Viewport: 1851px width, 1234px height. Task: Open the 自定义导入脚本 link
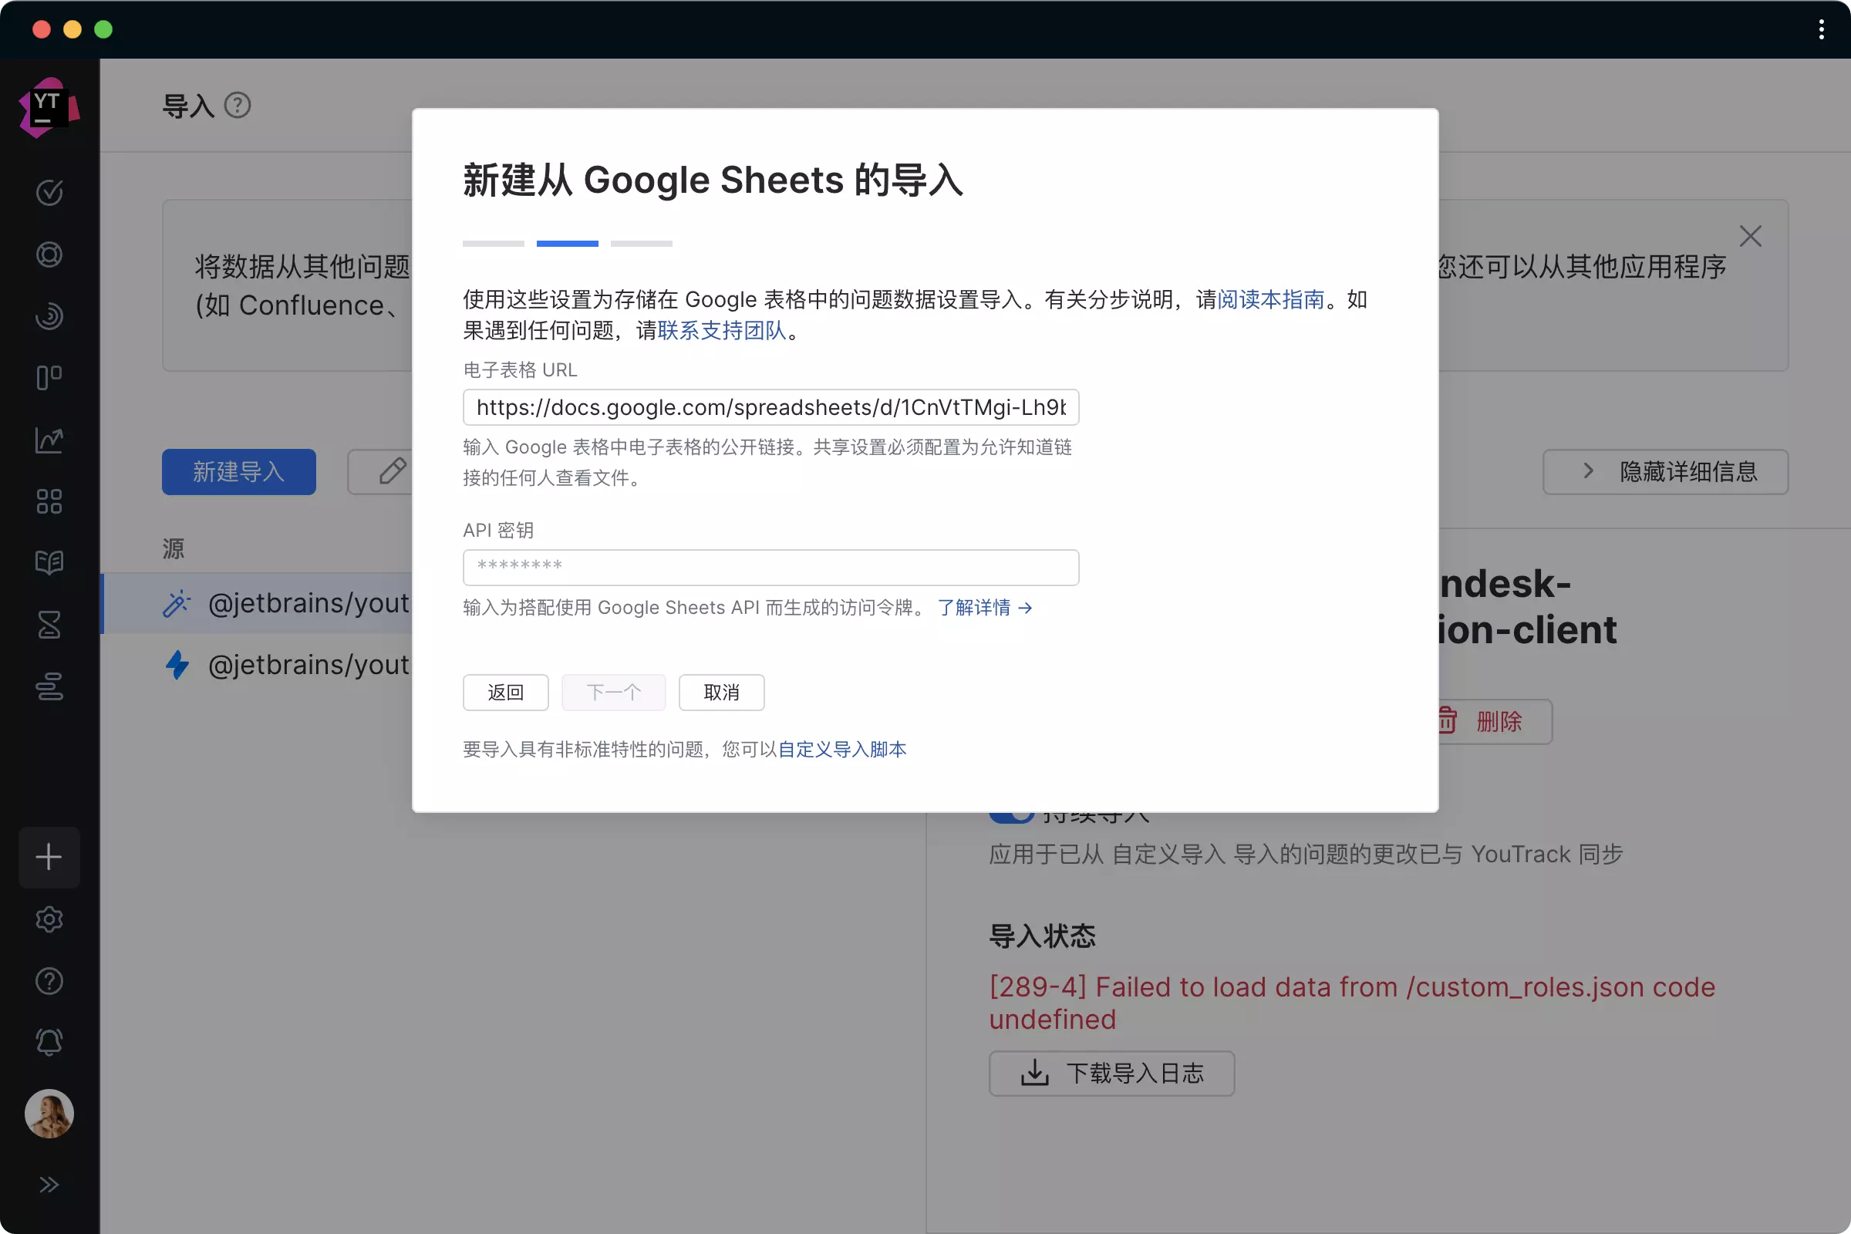click(x=841, y=749)
